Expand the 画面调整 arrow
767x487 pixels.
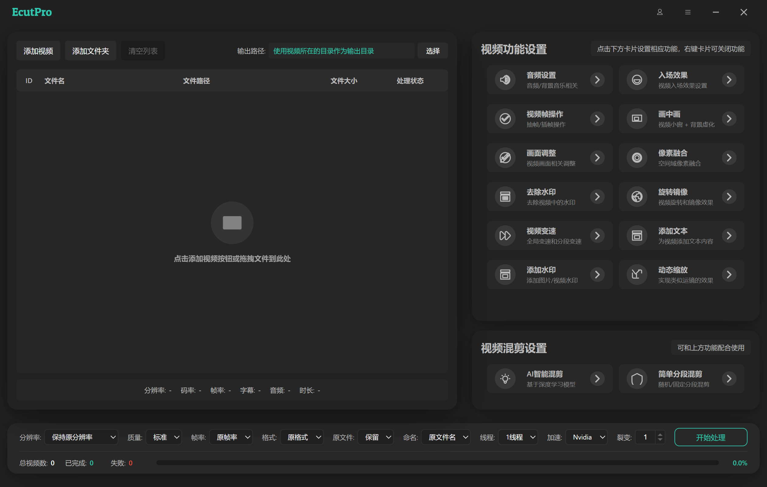[597, 158]
